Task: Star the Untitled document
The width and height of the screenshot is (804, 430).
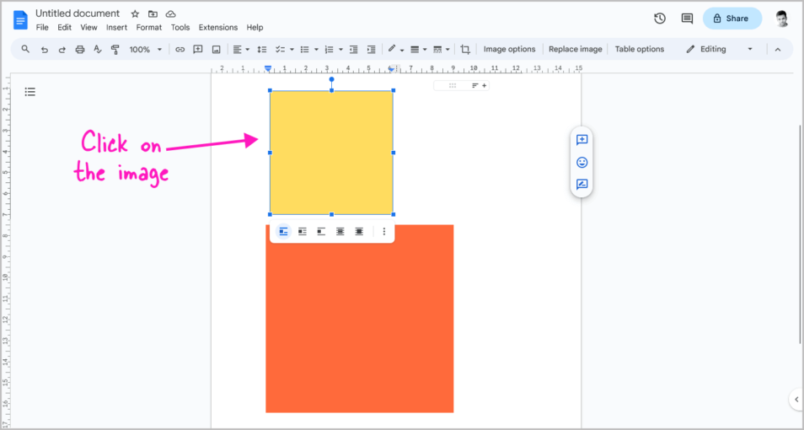Action: (x=135, y=13)
